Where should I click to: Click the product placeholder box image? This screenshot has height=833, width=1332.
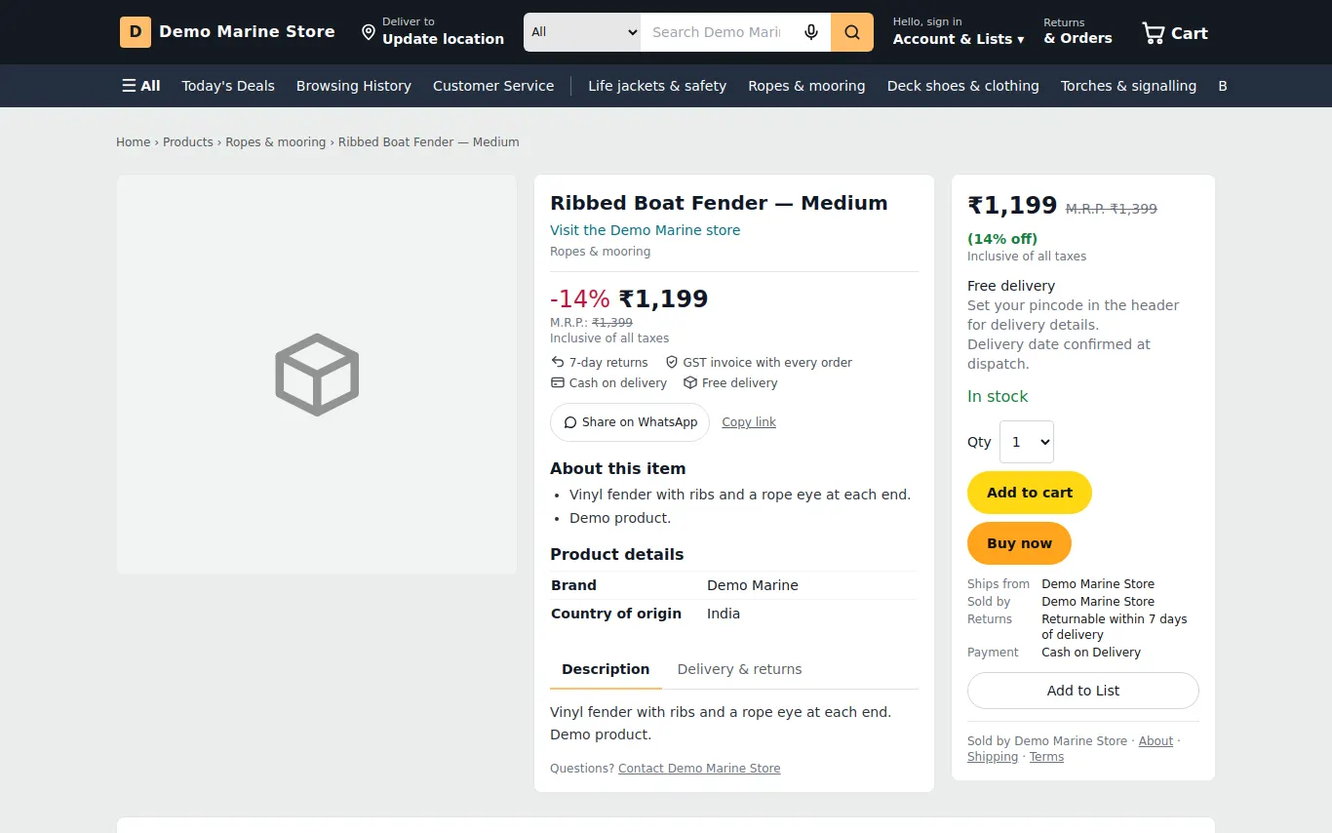coord(317,375)
